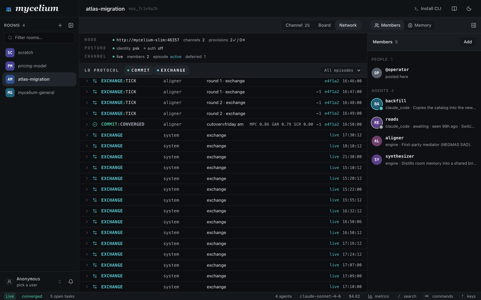
Task: Toggle the EXCHANGE protocol filter
Action: 171,70
